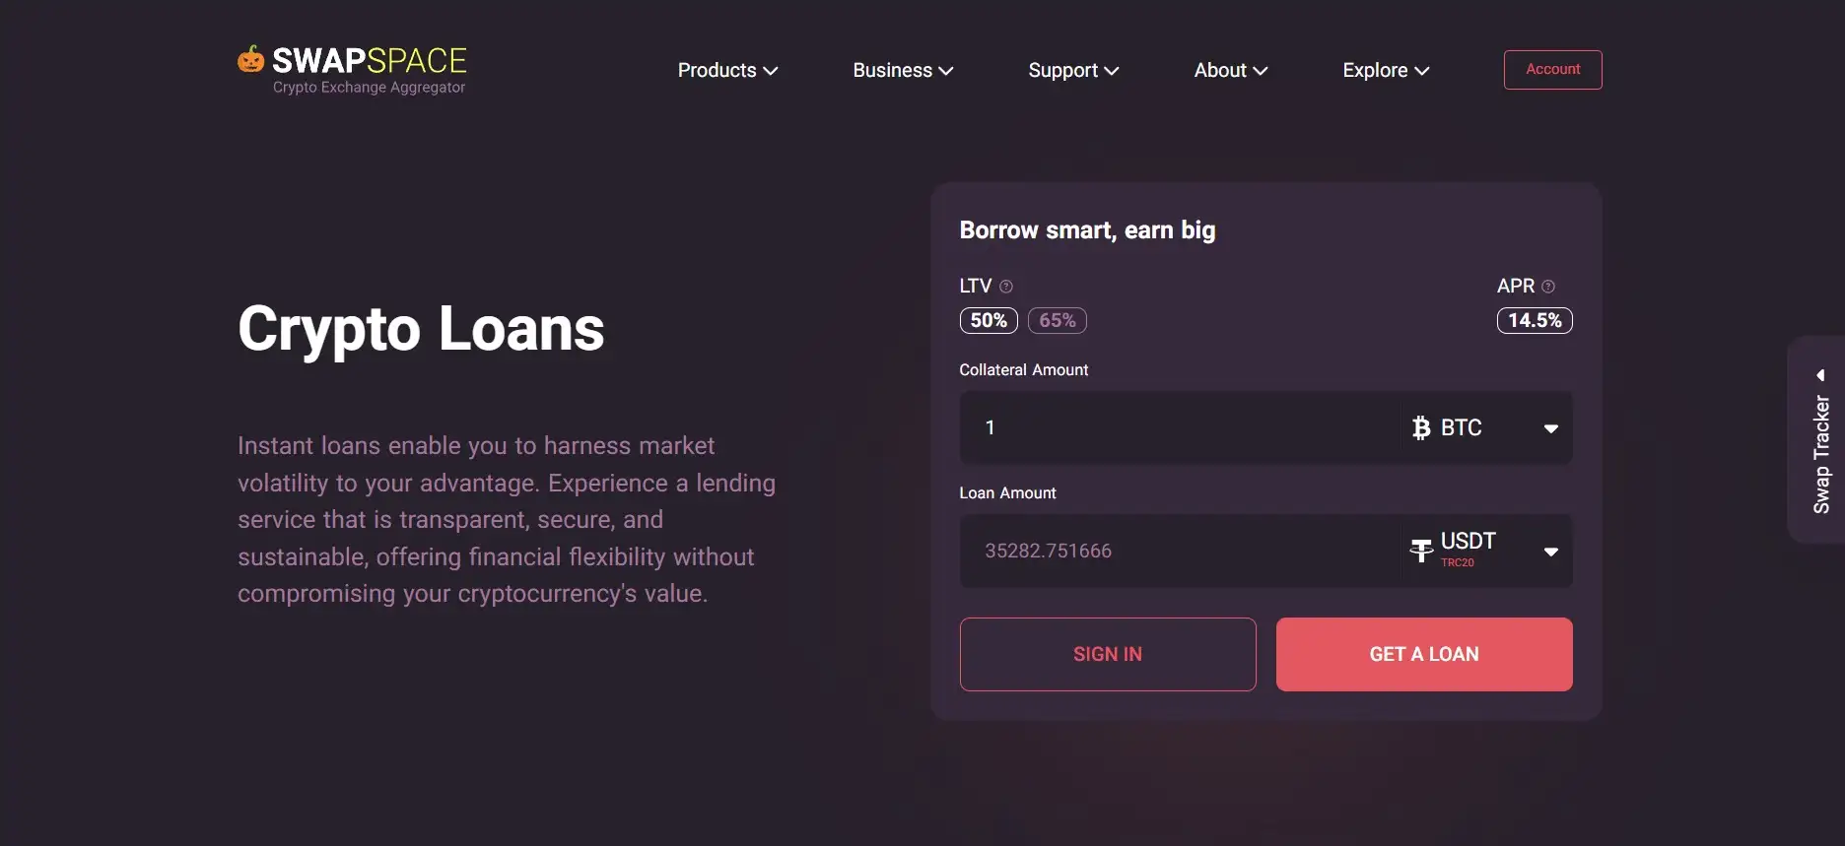Click the SIGN IN button
The height and width of the screenshot is (846, 1845).
pos(1108,654)
